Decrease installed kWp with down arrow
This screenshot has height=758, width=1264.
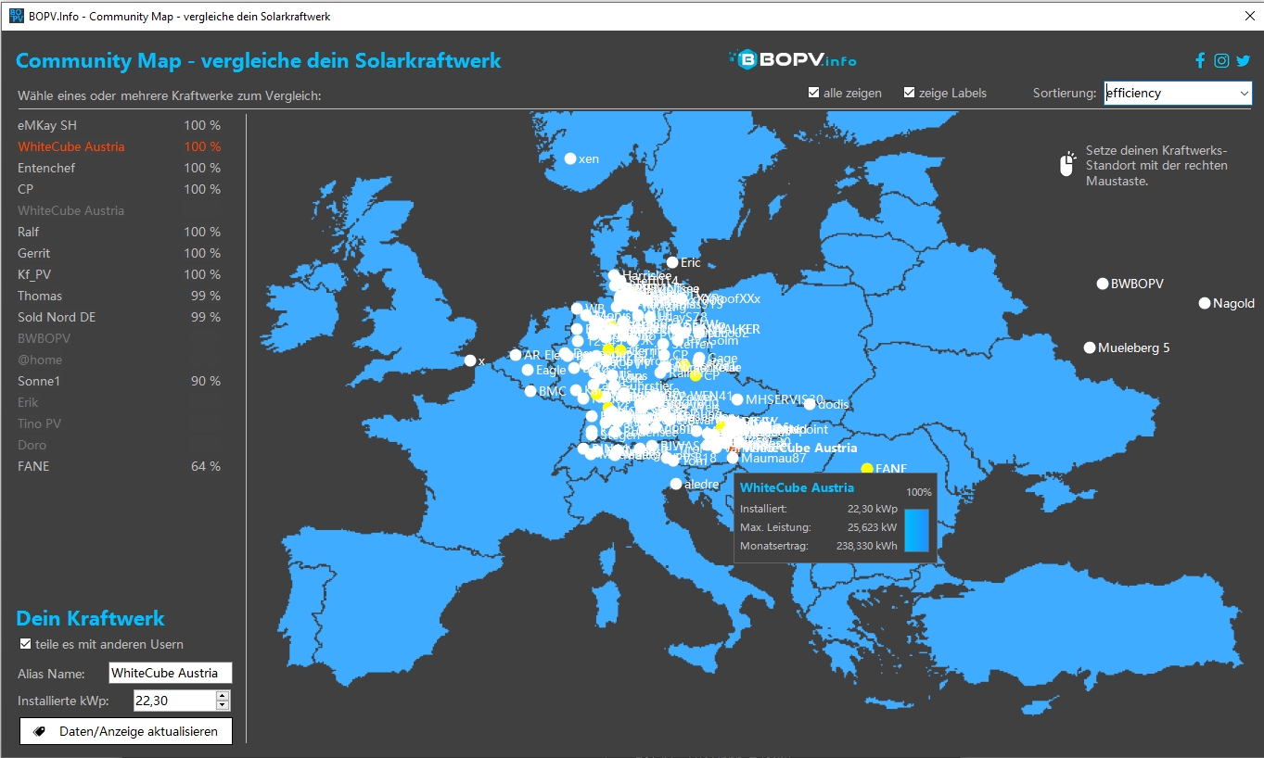click(222, 705)
